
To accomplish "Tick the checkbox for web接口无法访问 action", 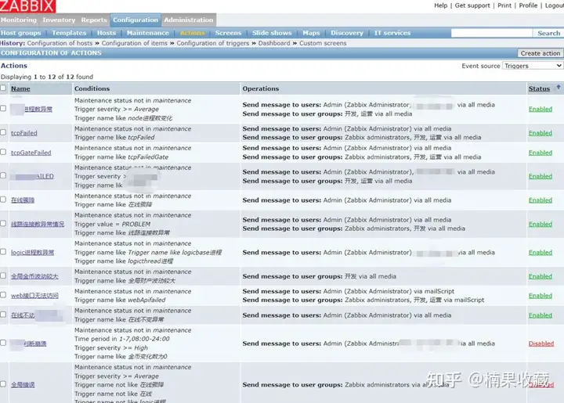I will [3, 295].
